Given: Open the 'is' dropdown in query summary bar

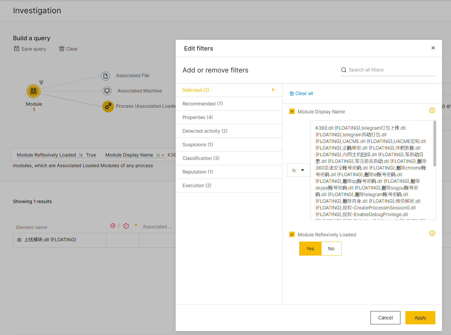Looking at the screenshot, I should [x=160, y=155].
